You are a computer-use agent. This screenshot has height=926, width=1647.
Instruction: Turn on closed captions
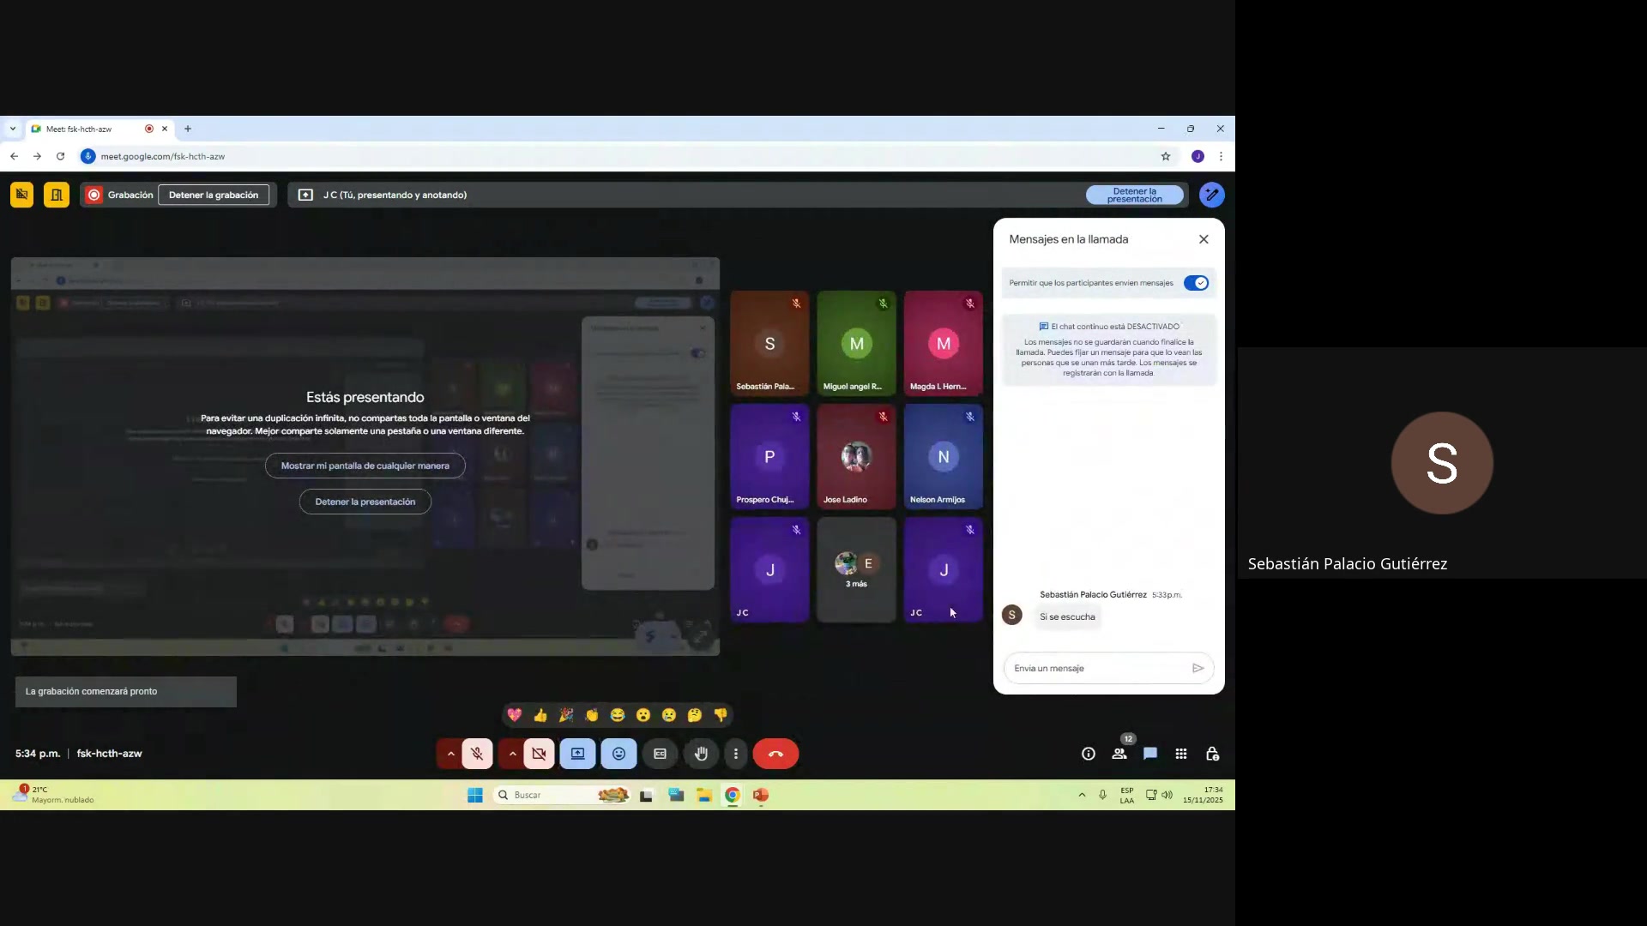pyautogui.click(x=660, y=754)
